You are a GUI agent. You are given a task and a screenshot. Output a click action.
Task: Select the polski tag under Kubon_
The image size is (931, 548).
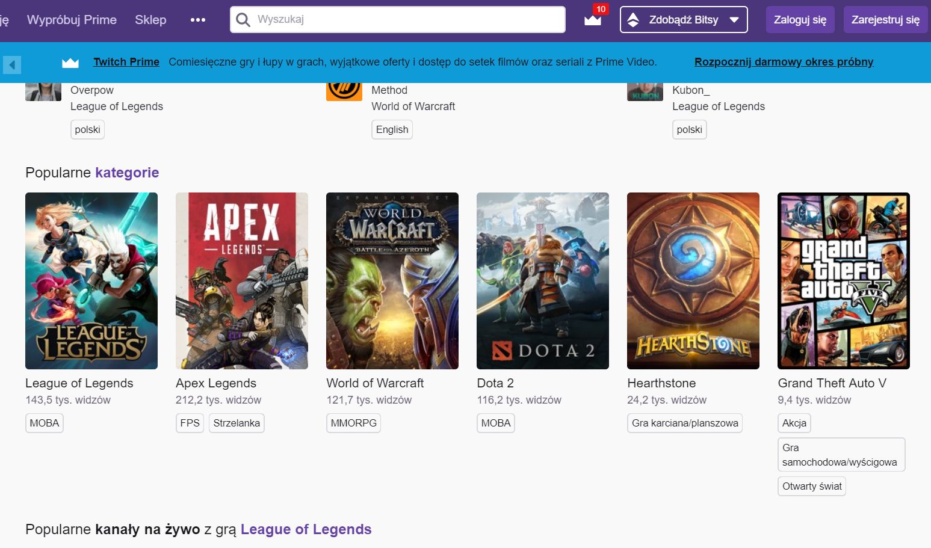[689, 129]
